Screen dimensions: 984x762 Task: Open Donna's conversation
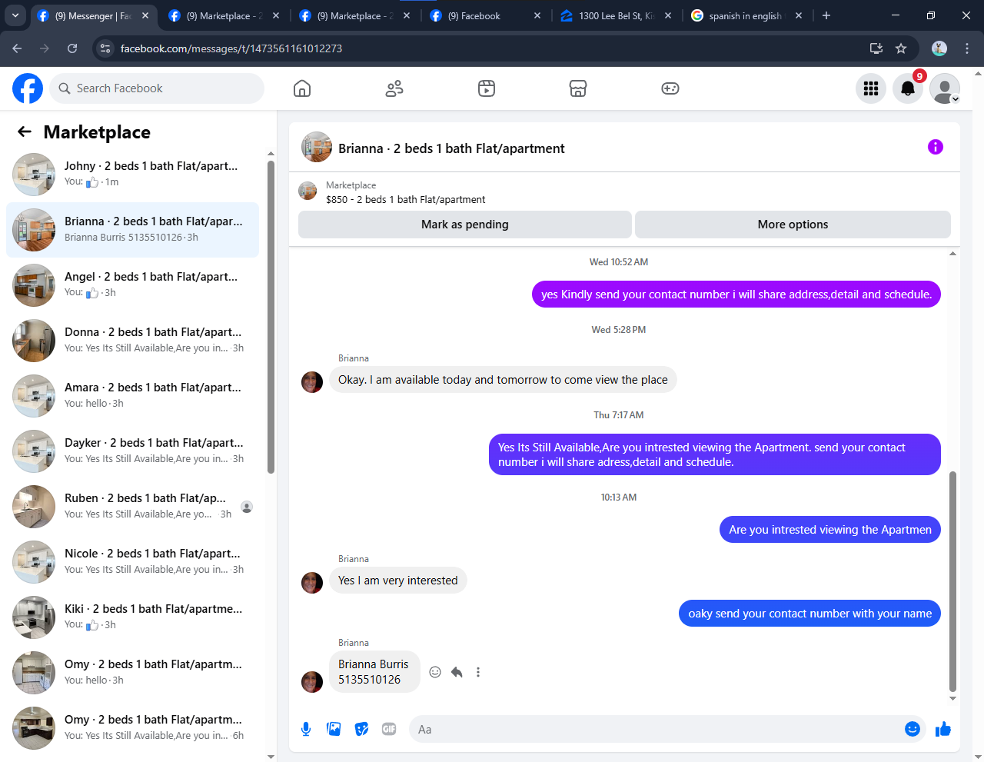[x=132, y=341]
